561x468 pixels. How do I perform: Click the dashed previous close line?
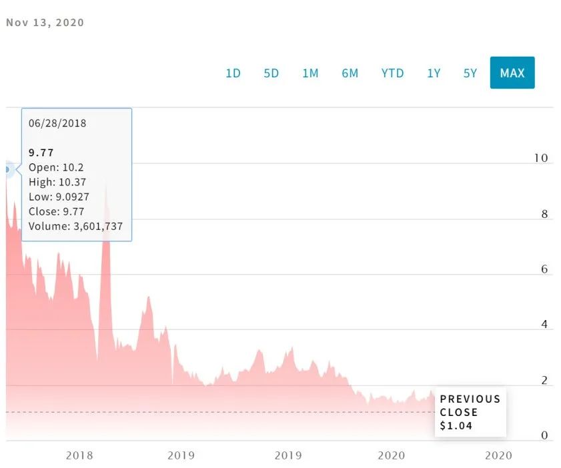(220, 412)
